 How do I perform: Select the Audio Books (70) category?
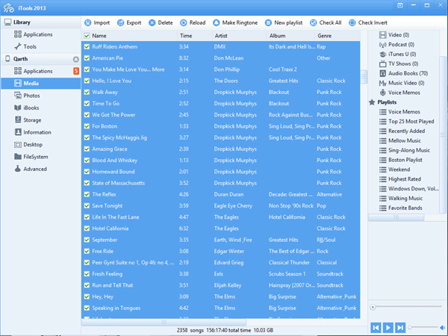(403, 73)
